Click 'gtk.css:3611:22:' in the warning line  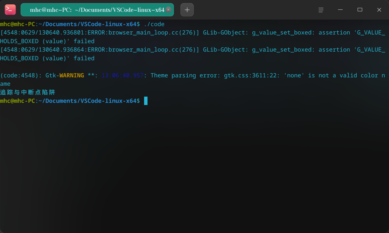tap(252, 75)
